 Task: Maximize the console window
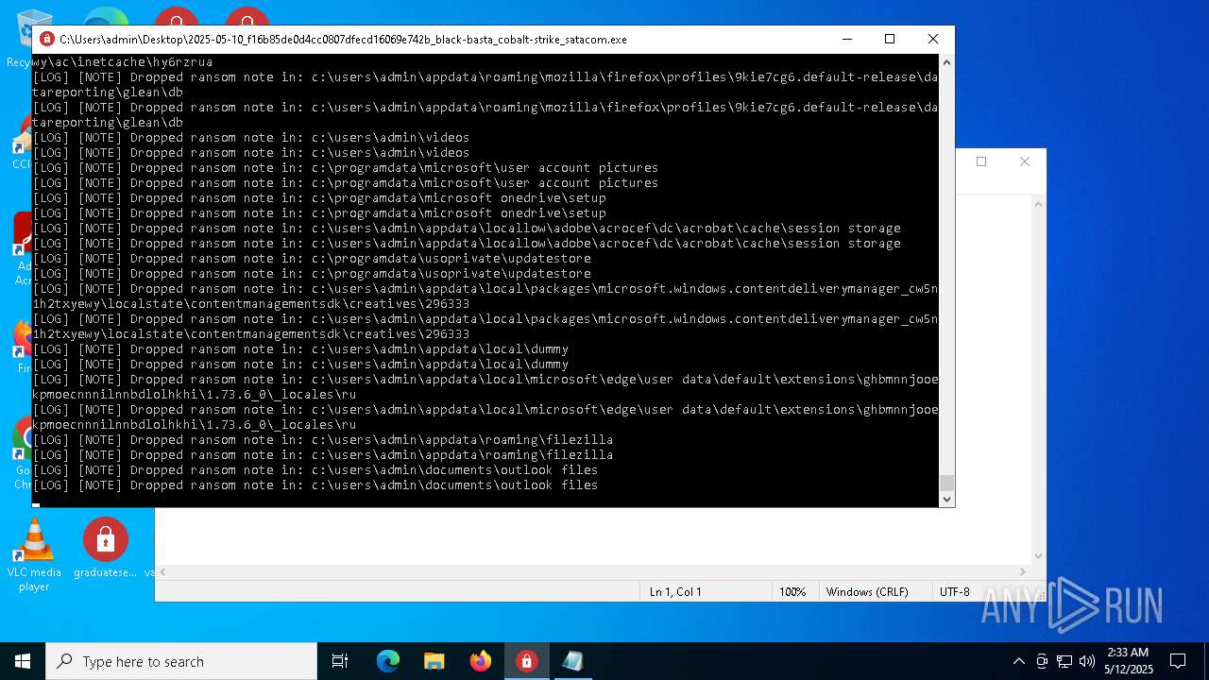click(x=889, y=39)
